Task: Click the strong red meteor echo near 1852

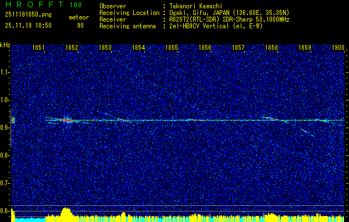Action: coord(67,120)
